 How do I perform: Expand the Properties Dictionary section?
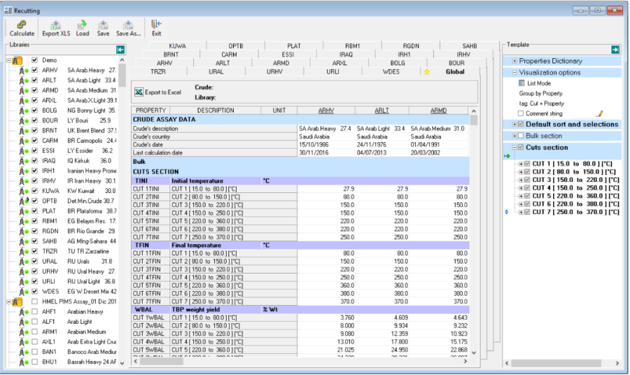click(x=514, y=61)
